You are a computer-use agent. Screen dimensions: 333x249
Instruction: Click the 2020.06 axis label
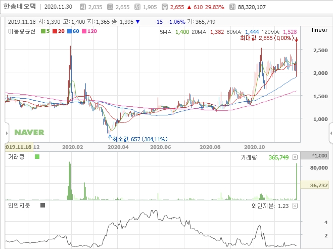tap(160, 147)
